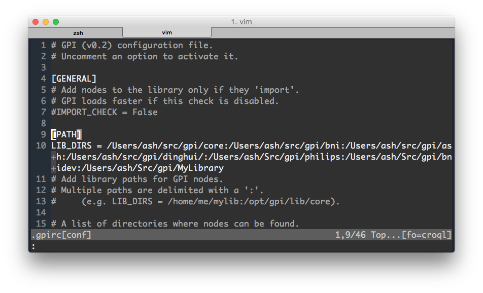The width and height of the screenshot is (483, 293).
Task: Click the green zoom window button
Action: tap(56, 22)
